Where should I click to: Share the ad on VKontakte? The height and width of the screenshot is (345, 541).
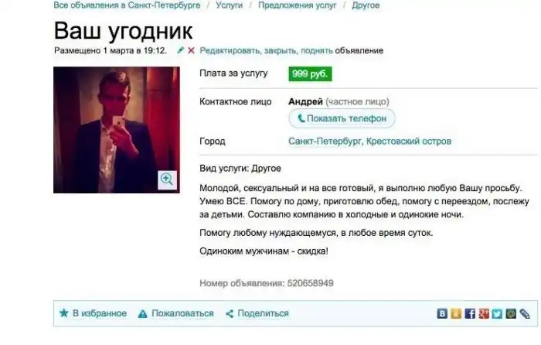(x=442, y=313)
